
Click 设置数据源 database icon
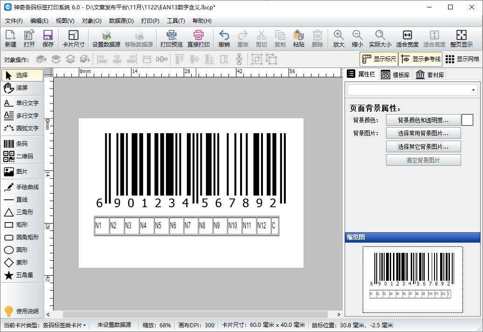(106, 39)
